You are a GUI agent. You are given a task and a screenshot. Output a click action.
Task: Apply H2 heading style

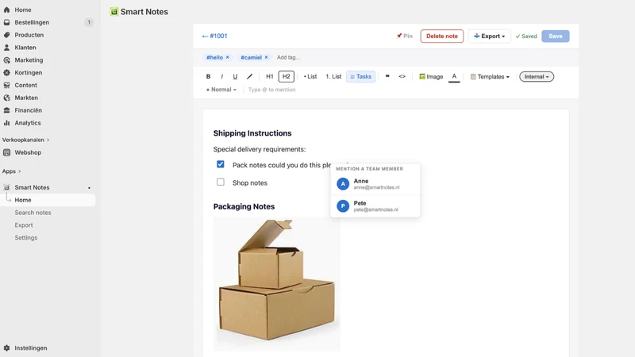click(287, 76)
